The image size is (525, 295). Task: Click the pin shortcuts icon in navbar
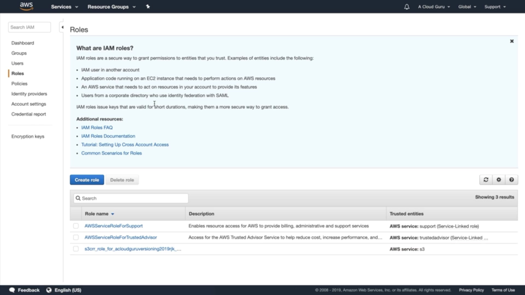click(x=148, y=7)
